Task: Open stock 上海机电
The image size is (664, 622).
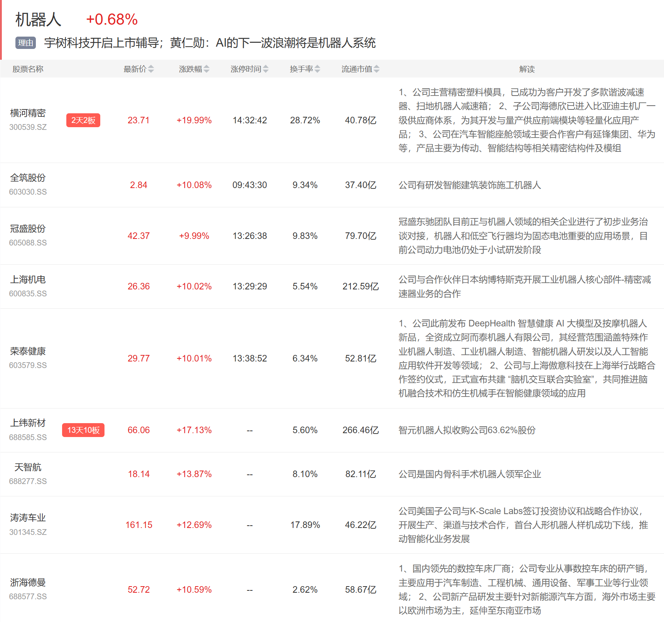Action: coord(28,279)
